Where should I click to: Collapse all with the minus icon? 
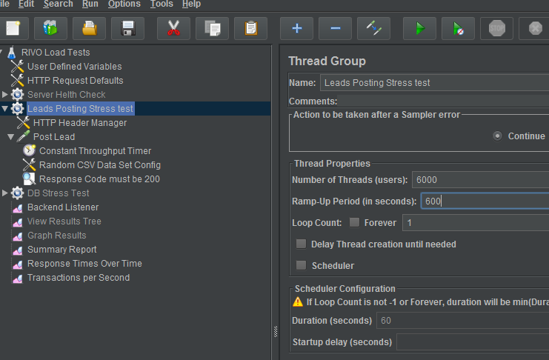click(x=335, y=28)
